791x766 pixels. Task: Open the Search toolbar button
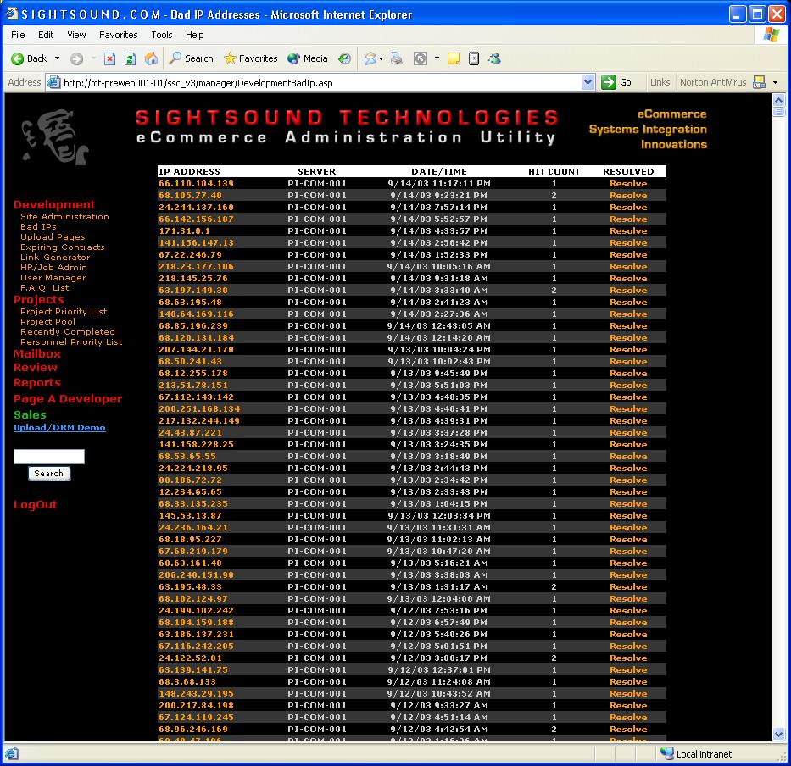pyautogui.click(x=192, y=58)
